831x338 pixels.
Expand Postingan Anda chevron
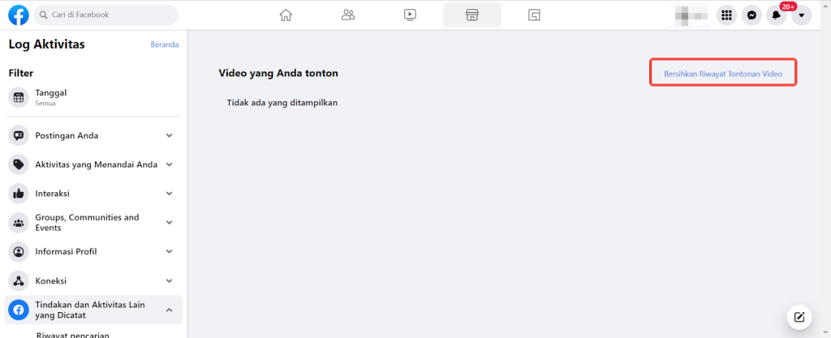pyautogui.click(x=169, y=135)
